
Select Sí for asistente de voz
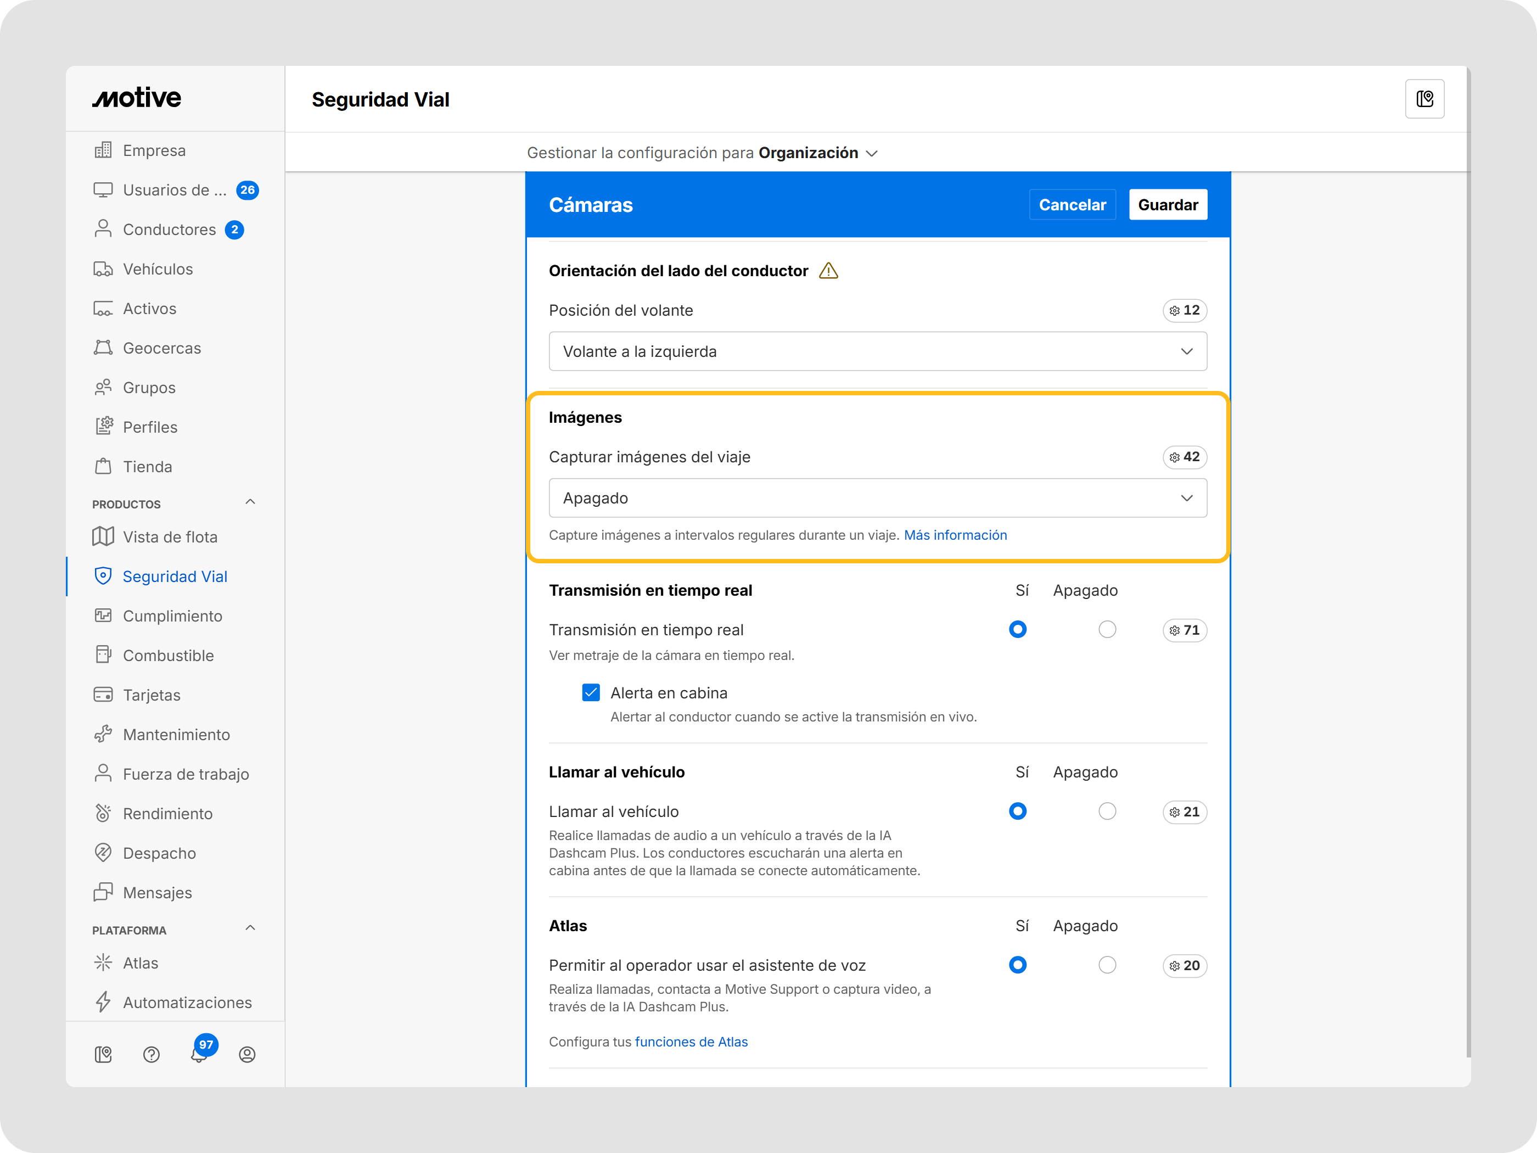tap(1017, 965)
